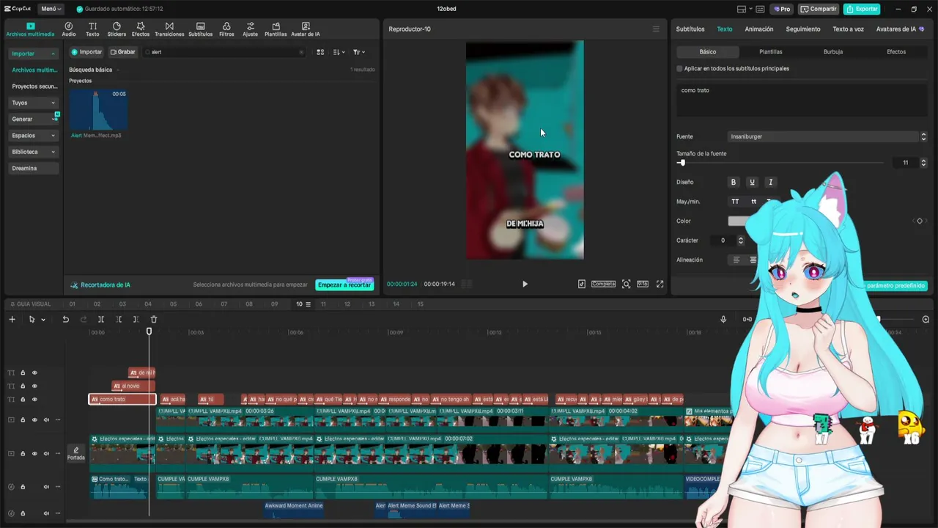Image resolution: width=938 pixels, height=528 pixels.
Task: Open the Stickers panel
Action: (117, 29)
